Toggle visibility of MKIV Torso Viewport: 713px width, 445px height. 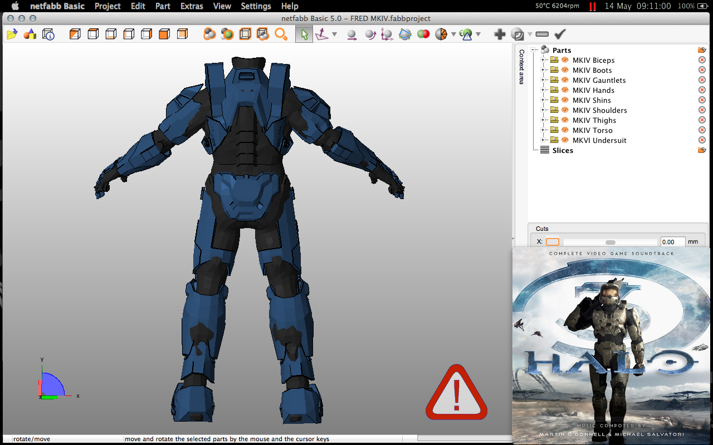pyautogui.click(x=565, y=130)
